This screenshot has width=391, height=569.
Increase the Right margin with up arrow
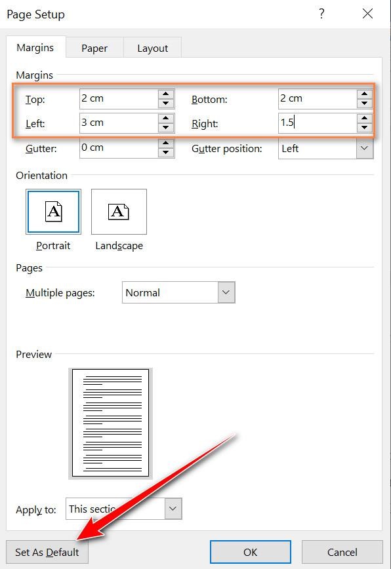pos(365,118)
